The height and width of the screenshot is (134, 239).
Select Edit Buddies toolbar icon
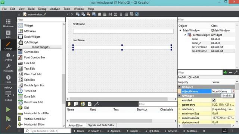click(x=89, y=14)
